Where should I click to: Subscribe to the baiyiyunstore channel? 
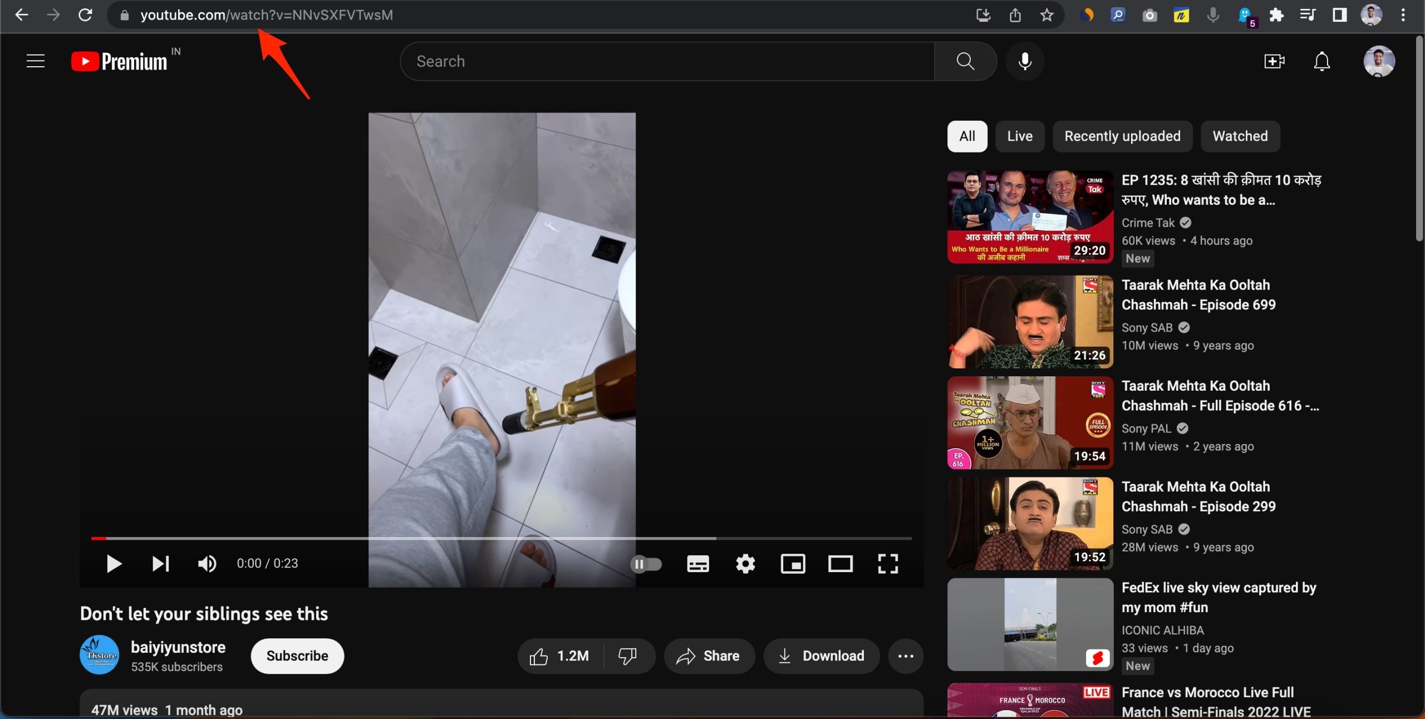click(x=297, y=656)
